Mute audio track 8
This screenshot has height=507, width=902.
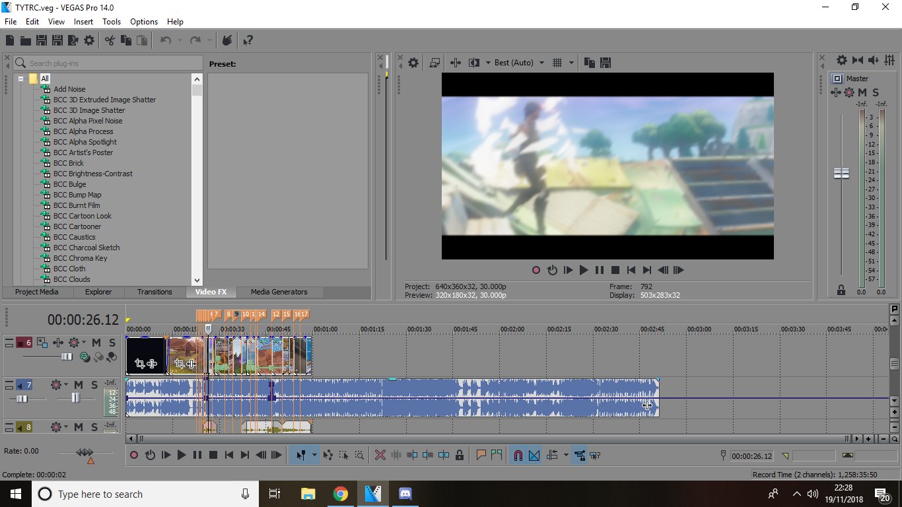click(79, 427)
